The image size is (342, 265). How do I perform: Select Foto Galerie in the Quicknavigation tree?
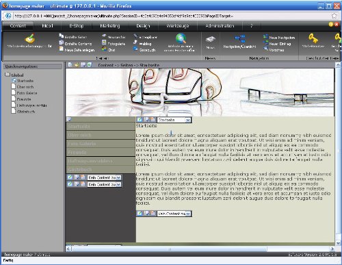(27, 93)
